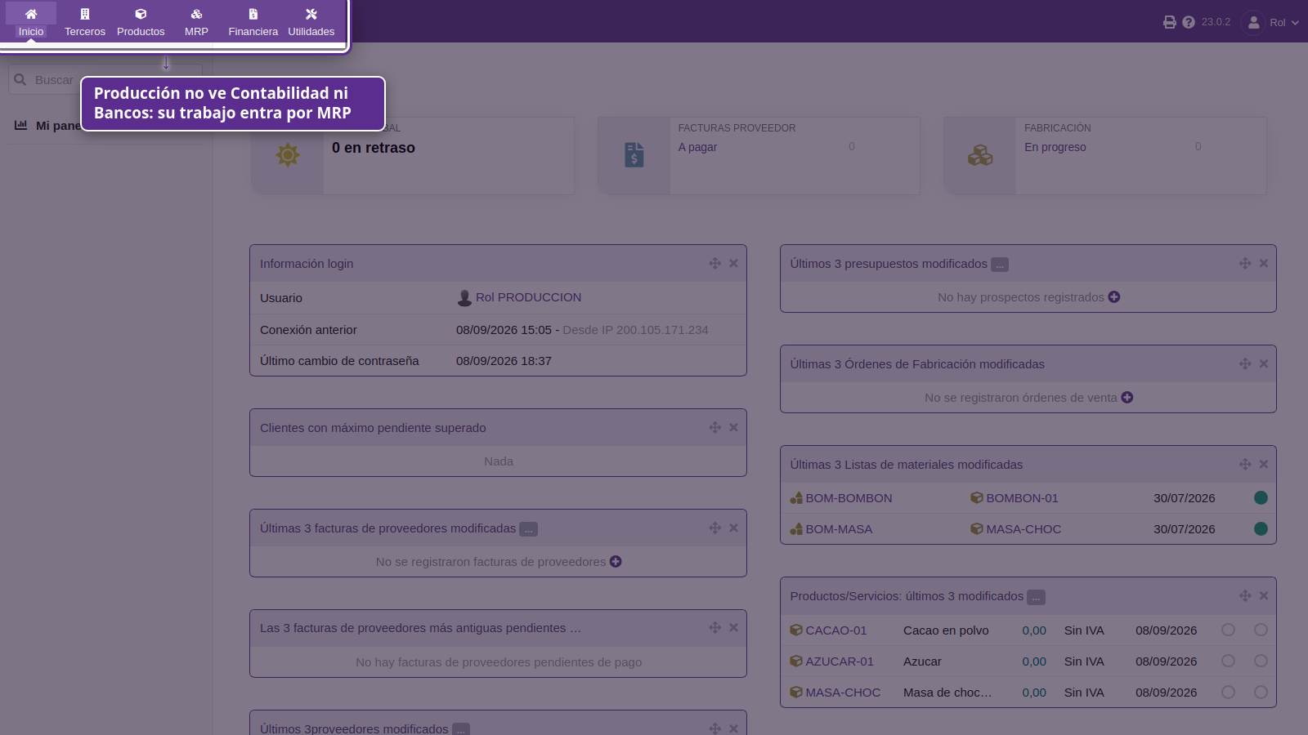Screen dimensions: 1308x735
Task: Click first status circle in CACAO-01 row
Action: (1228, 630)
